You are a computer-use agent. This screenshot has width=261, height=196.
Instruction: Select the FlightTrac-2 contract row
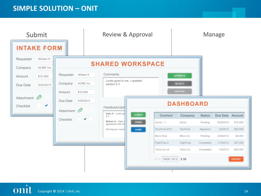pos(199,143)
